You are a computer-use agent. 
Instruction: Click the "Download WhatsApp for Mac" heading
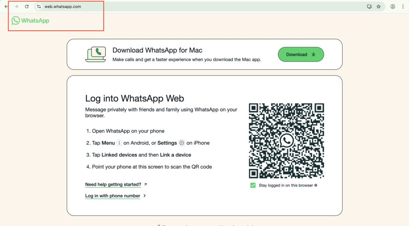click(x=157, y=50)
